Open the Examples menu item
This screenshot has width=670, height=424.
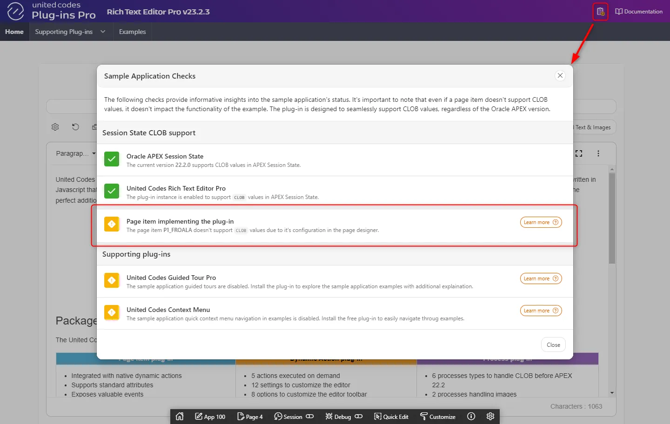[132, 32]
